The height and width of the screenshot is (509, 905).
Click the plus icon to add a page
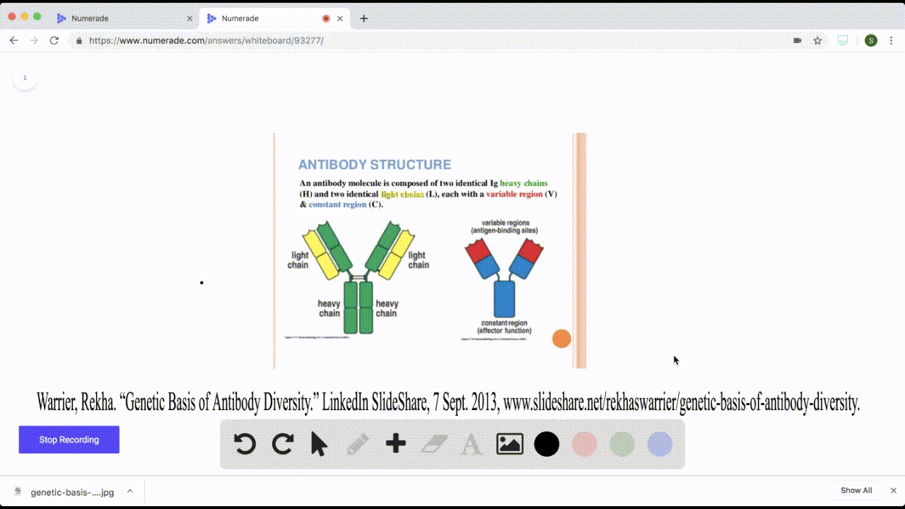pyautogui.click(x=396, y=444)
